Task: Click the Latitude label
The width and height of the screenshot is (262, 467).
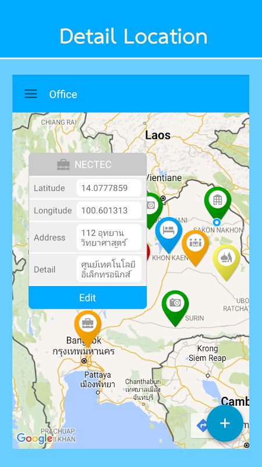Action: tap(49, 188)
